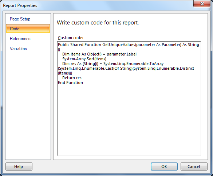Select the Code section
This screenshot has width=213, height=176.
[x=28, y=28]
